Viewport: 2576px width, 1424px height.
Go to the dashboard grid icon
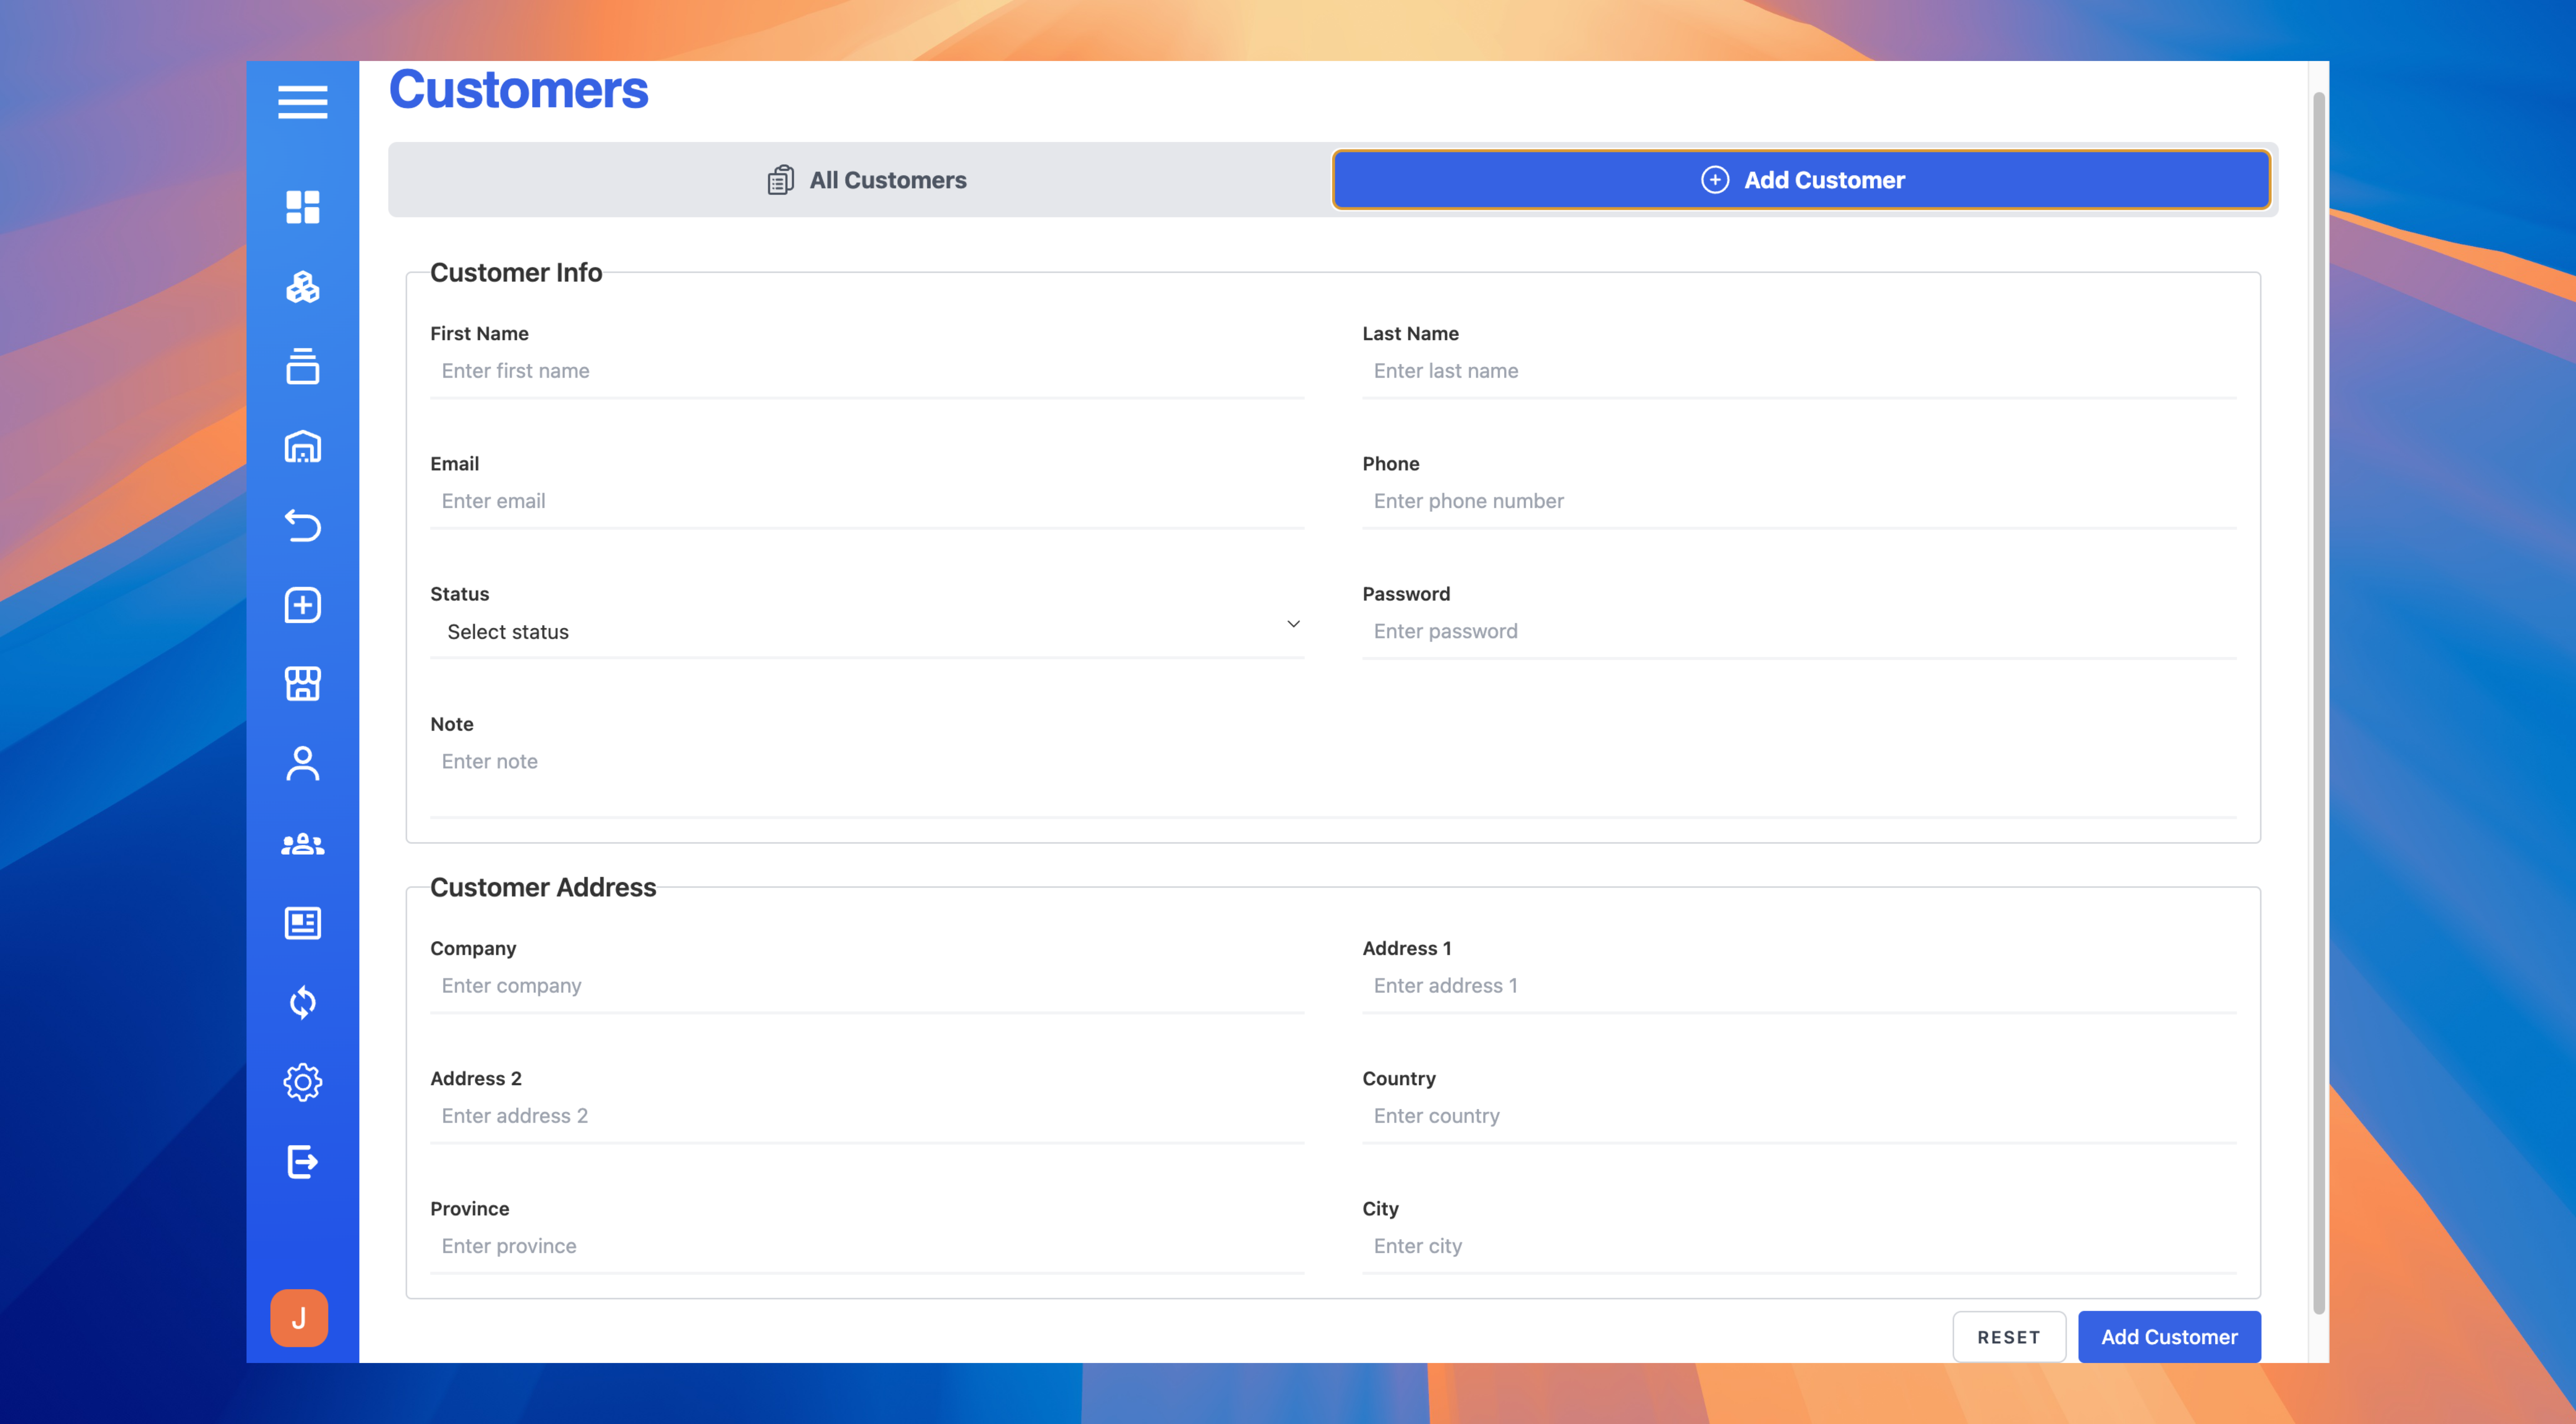[x=302, y=207]
